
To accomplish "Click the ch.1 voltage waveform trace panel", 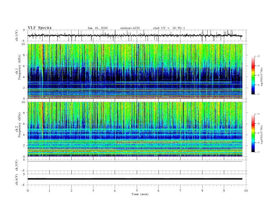I will [x=137, y=35].
